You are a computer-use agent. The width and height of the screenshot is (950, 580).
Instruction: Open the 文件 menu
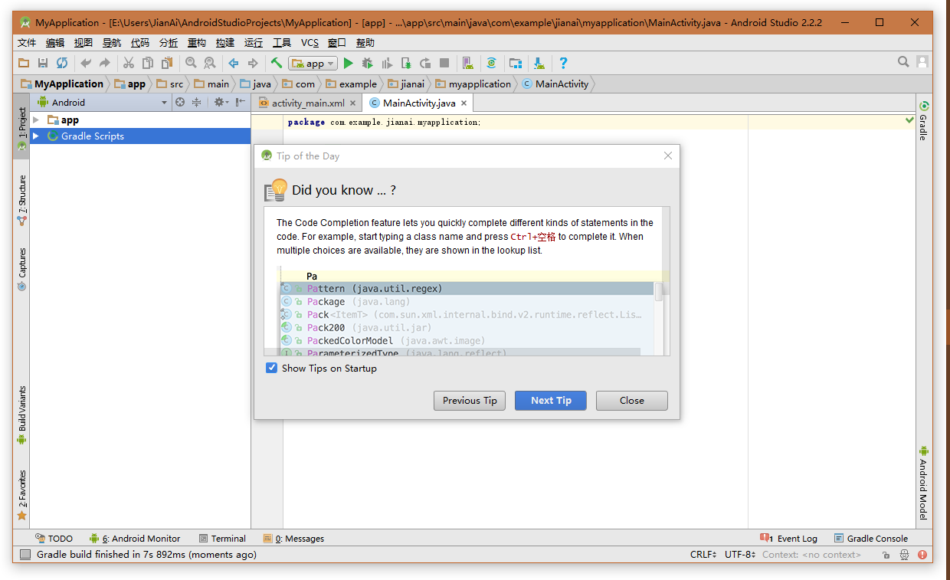[27, 43]
